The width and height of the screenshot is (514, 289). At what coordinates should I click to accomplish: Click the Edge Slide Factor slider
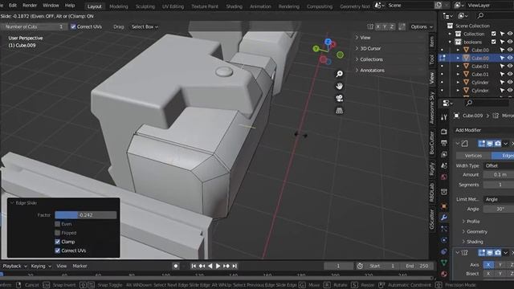(86, 215)
